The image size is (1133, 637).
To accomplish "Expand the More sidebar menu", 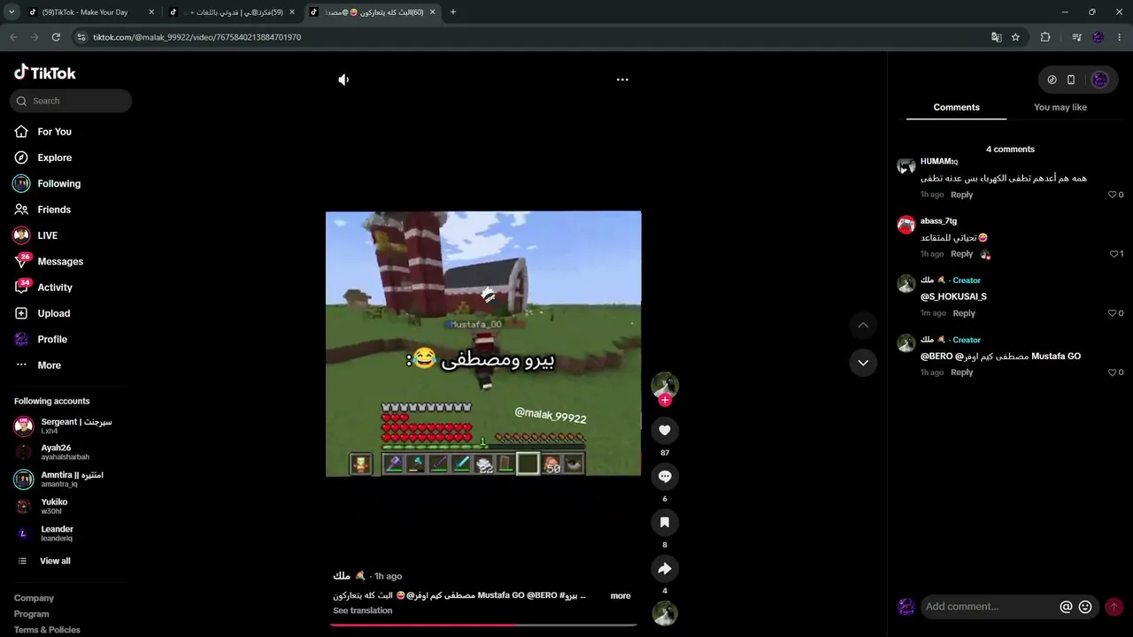I will click(49, 365).
